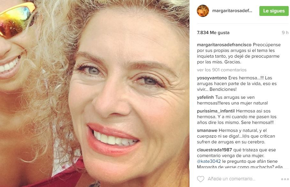This screenshot has height=187, width=290.
Task: Follow the @kate3042 mention link
Action: [x=209, y=161]
